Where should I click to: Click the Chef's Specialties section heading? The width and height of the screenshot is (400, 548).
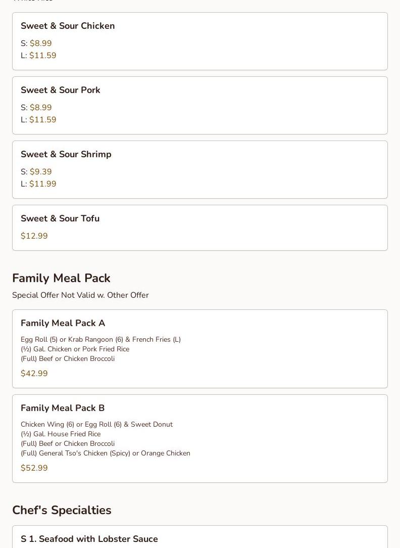point(62,510)
